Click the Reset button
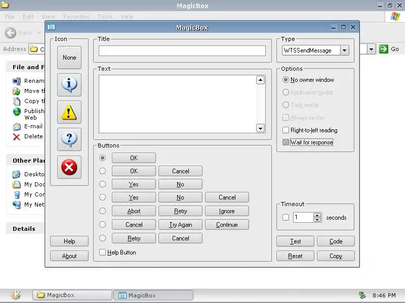The width and height of the screenshot is (405, 303). tap(295, 256)
